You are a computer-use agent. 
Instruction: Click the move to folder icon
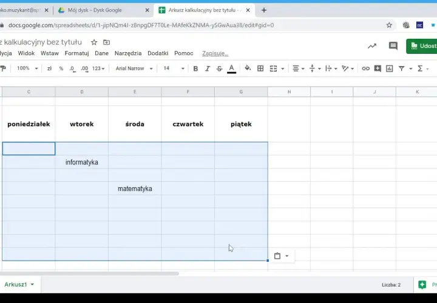(x=106, y=42)
